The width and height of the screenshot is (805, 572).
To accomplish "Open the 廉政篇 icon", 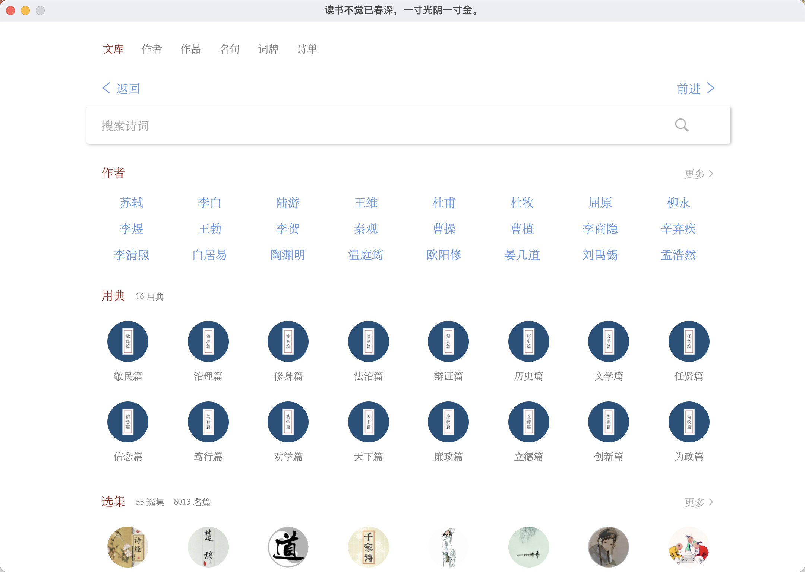I will 448,422.
